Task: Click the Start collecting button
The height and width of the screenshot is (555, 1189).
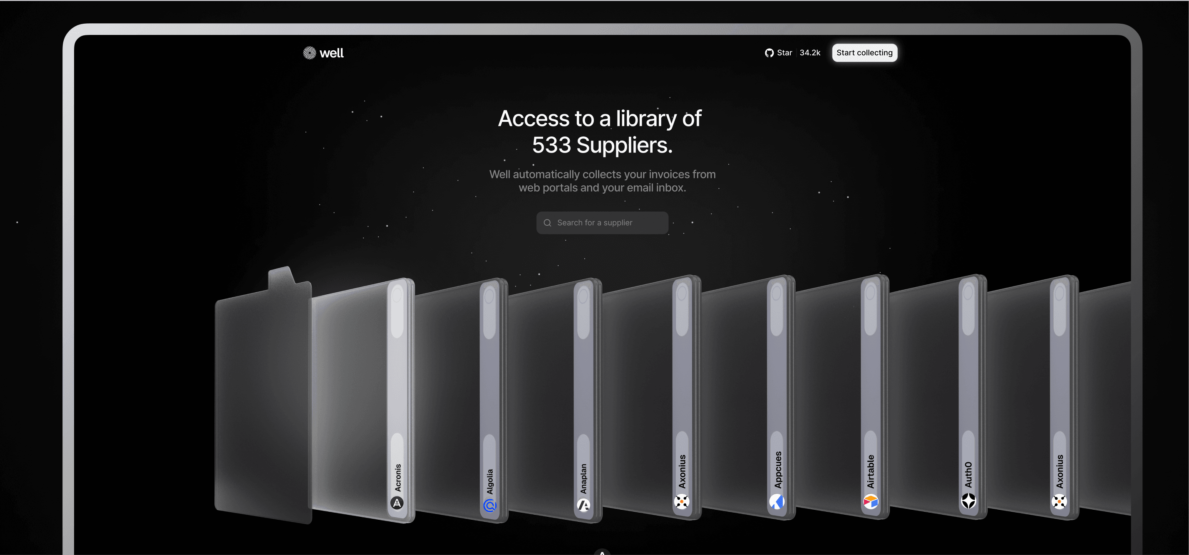Action: (x=864, y=52)
